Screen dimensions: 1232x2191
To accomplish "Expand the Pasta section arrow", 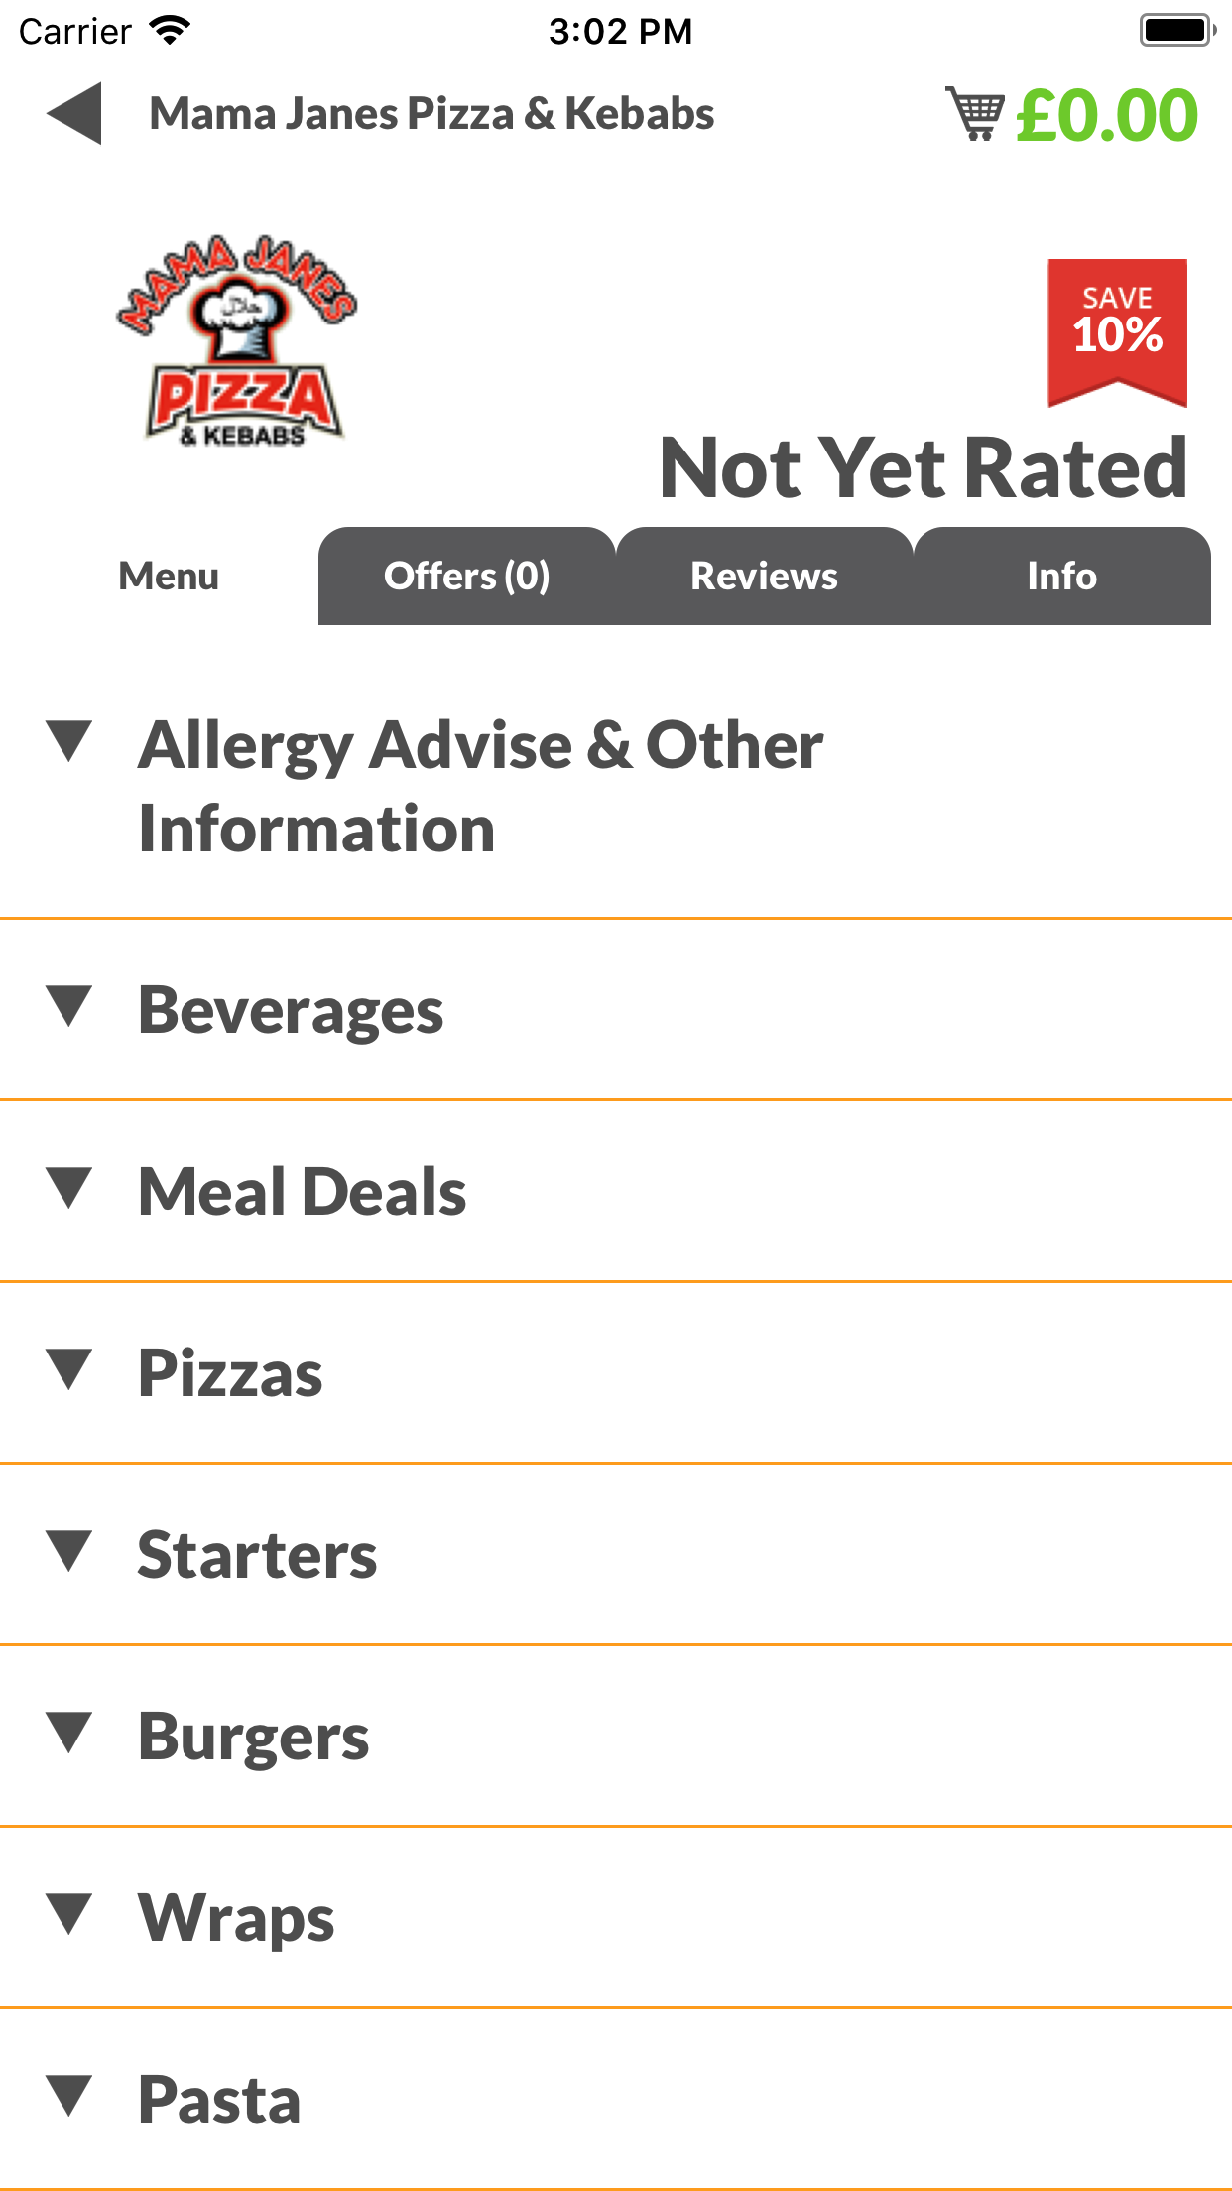I will (x=69, y=2096).
